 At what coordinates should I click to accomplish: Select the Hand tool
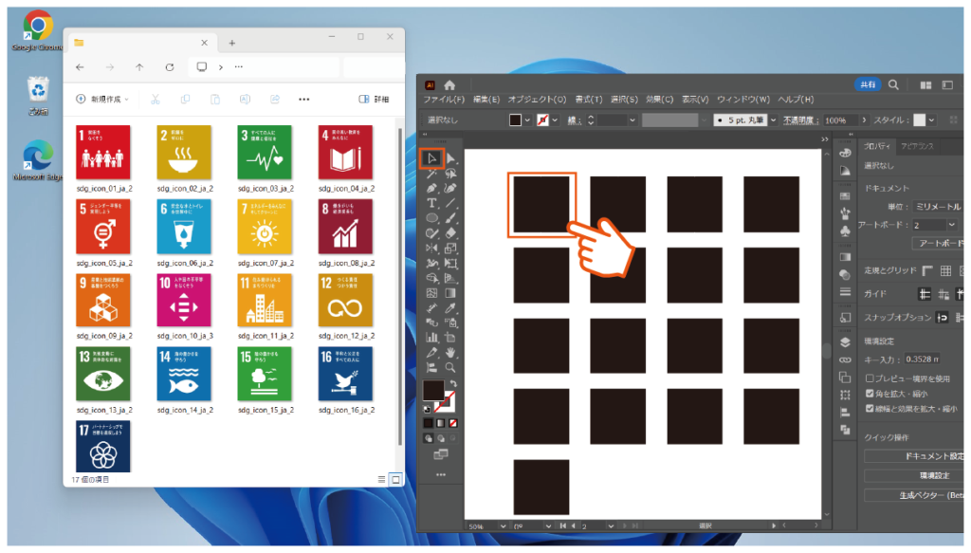coord(450,352)
